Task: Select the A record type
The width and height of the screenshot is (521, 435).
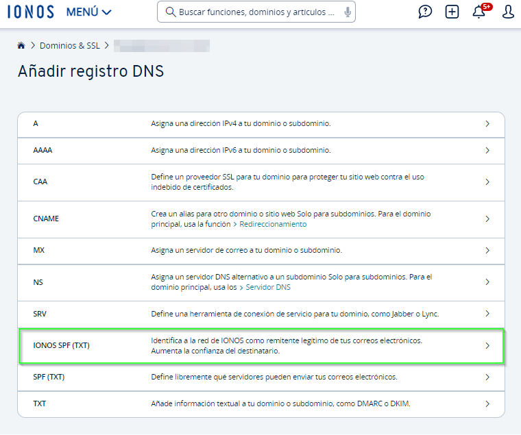Action: pos(261,124)
